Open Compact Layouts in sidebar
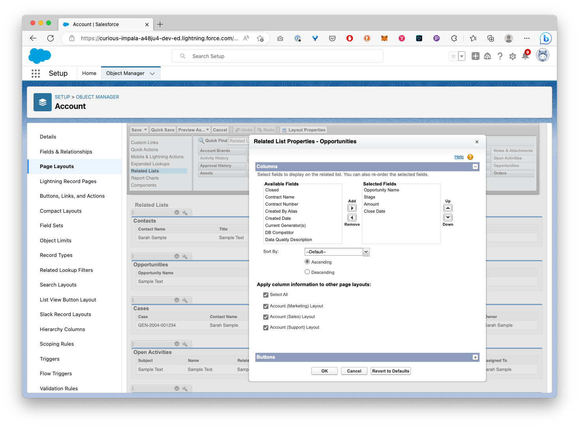This screenshot has height=427, width=579. (x=60, y=211)
